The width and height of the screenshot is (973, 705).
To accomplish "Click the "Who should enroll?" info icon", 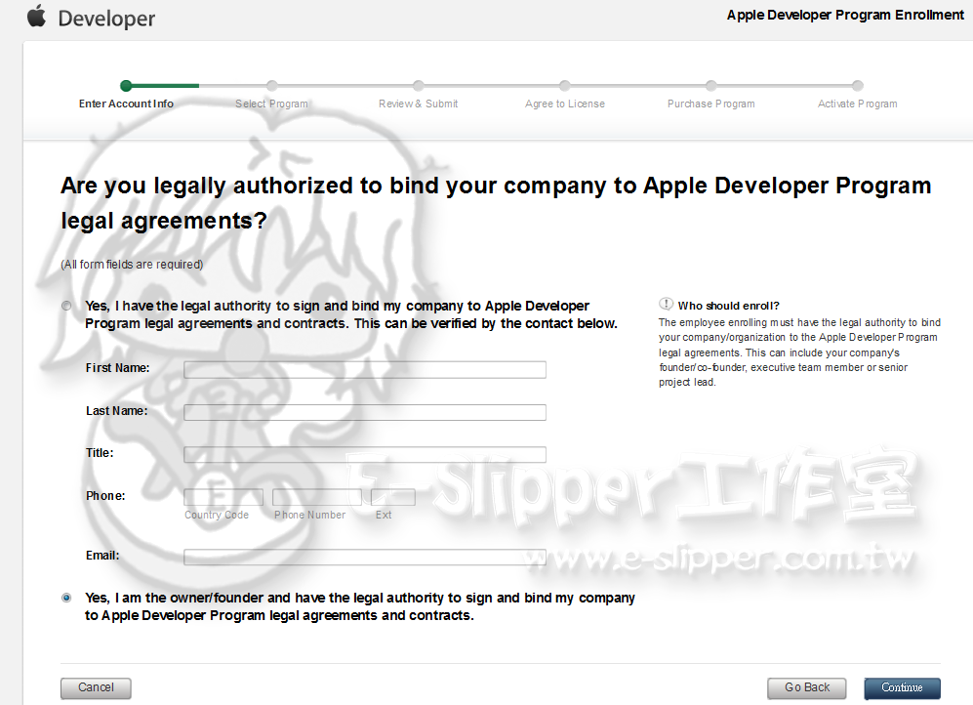I will pyautogui.click(x=665, y=304).
